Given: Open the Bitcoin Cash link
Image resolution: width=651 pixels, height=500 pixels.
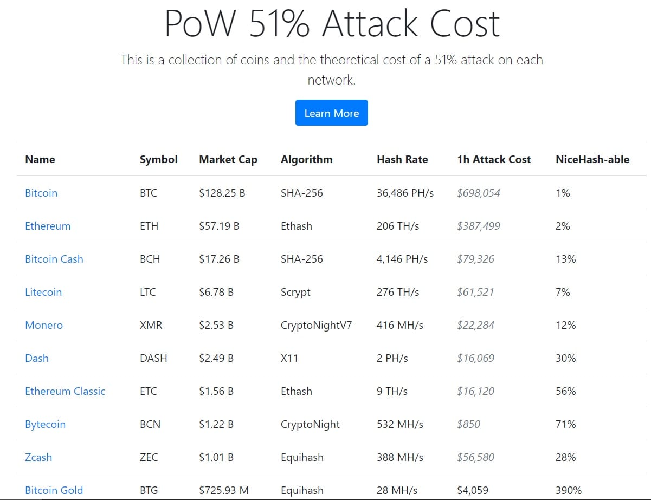Looking at the screenshot, I should tap(54, 259).
